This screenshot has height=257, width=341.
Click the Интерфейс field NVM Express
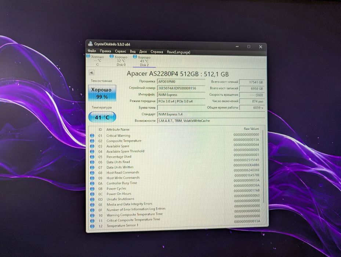[181, 95]
